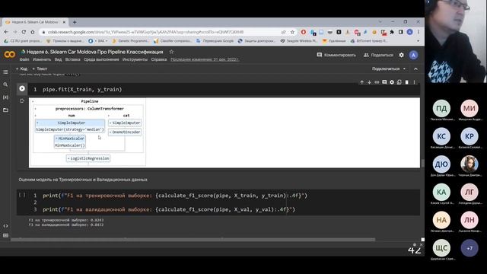Open Find and replace in left sidebar
The width and height of the screenshot is (487, 274).
point(5,84)
